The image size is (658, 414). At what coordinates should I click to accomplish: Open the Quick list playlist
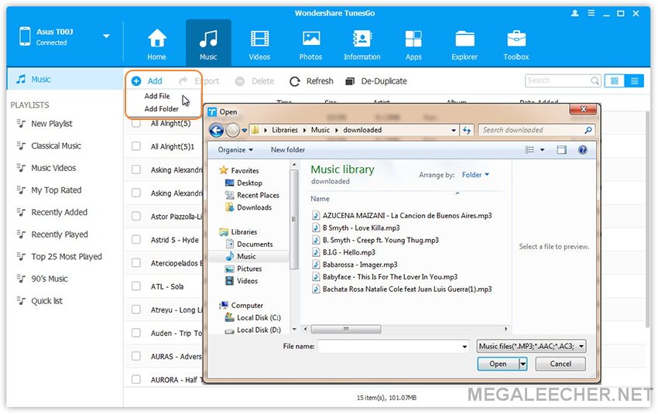(x=46, y=301)
